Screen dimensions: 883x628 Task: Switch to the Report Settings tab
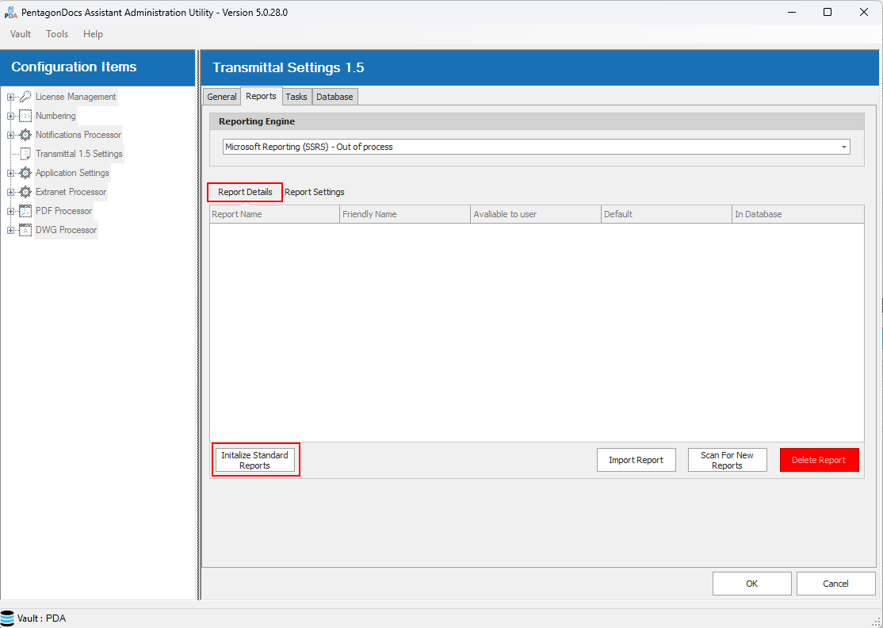315,192
